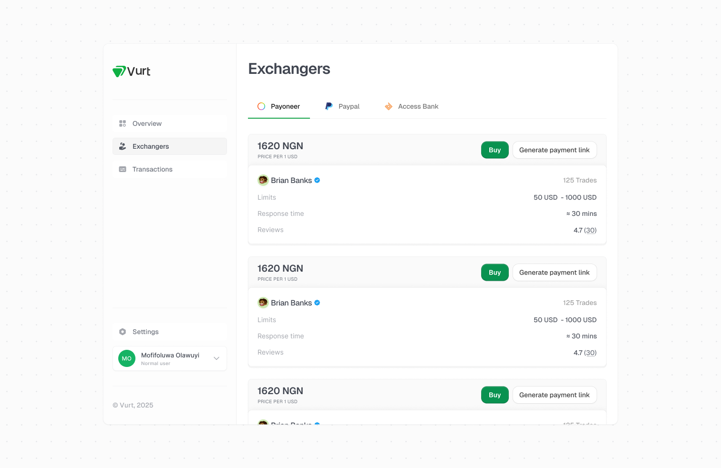This screenshot has width=721, height=468.
Task: Click 125 Trades in the second card
Action: click(580, 303)
